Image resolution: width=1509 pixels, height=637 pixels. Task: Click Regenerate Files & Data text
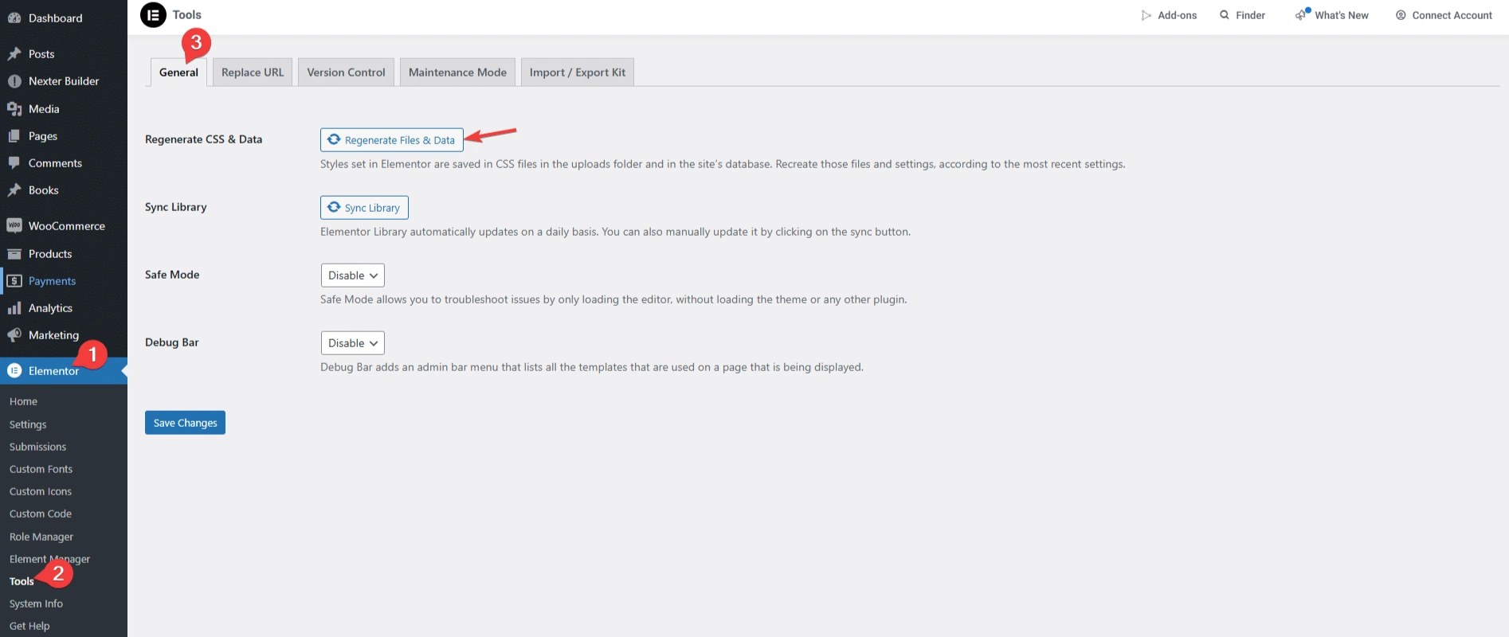[x=400, y=140]
